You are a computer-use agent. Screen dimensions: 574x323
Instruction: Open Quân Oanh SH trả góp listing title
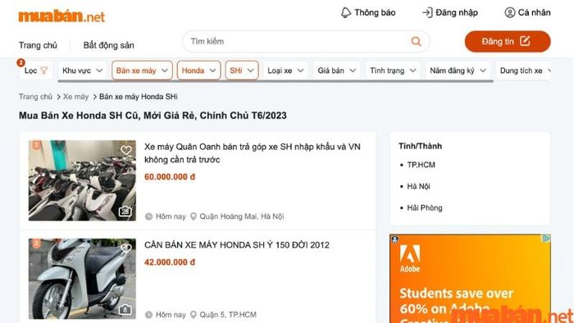253,153
